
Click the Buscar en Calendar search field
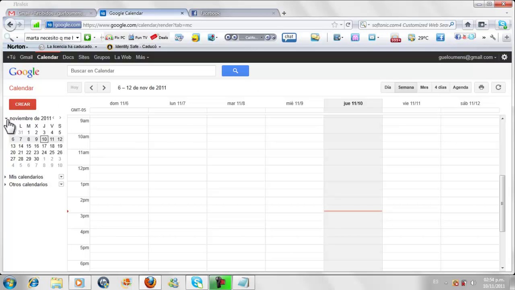click(141, 71)
